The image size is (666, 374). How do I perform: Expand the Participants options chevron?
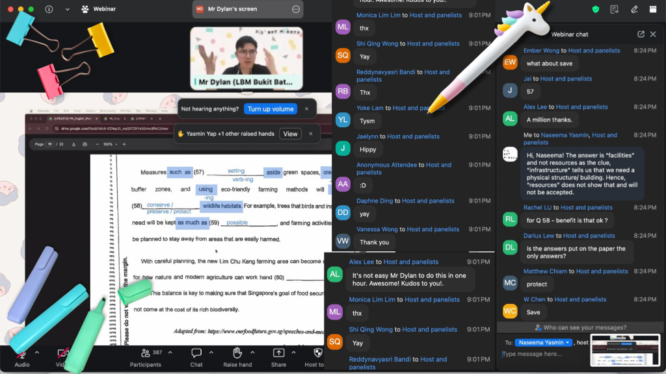click(170, 353)
